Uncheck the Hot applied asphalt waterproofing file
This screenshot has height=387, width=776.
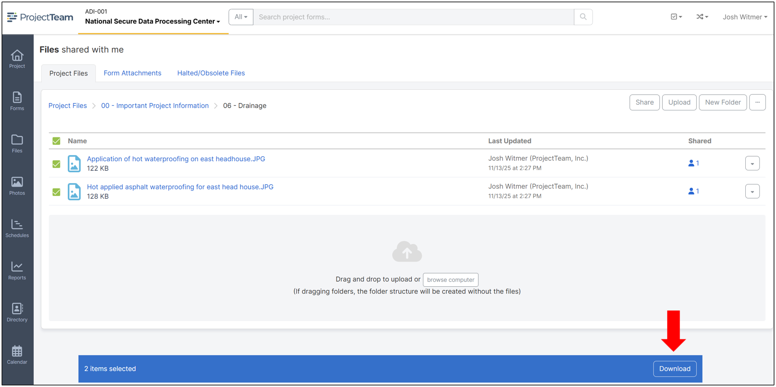[56, 192]
